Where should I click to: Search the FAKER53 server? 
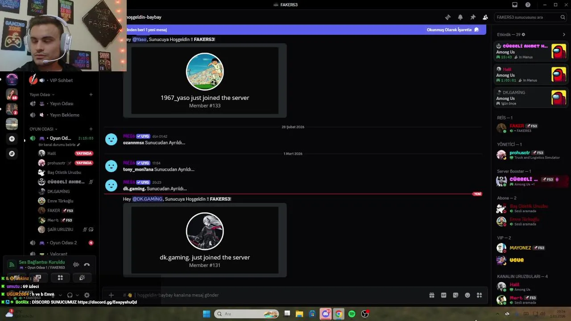click(x=530, y=17)
